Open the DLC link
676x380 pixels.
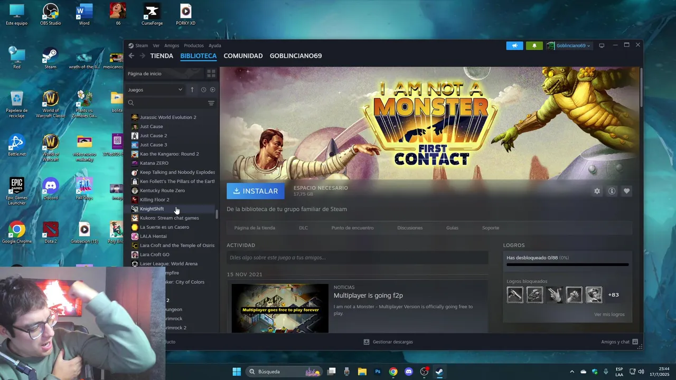(x=303, y=228)
